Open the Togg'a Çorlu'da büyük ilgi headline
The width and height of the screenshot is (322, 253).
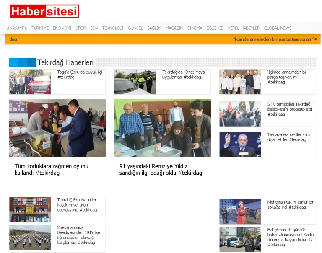(80, 75)
